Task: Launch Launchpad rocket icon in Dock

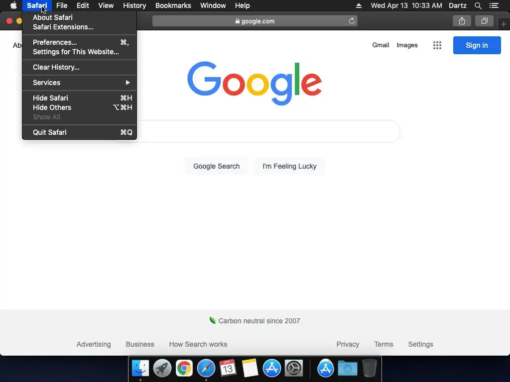Action: pyautogui.click(x=162, y=369)
